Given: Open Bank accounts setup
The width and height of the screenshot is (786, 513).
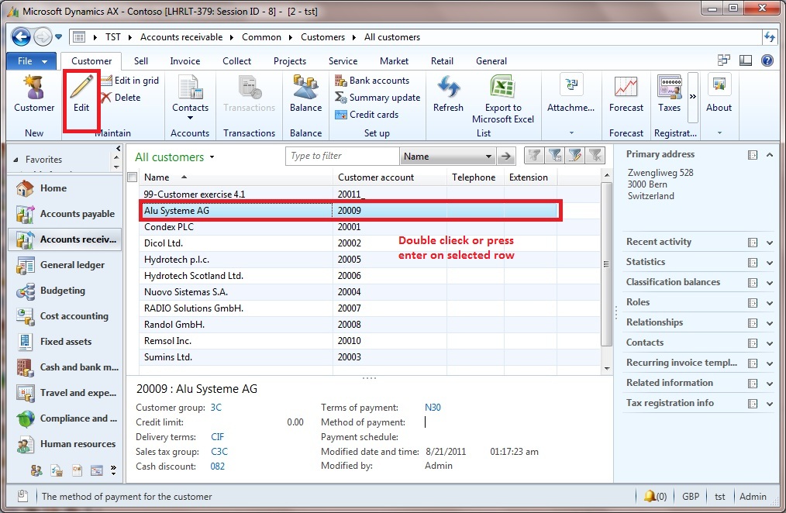Looking at the screenshot, I should [372, 80].
